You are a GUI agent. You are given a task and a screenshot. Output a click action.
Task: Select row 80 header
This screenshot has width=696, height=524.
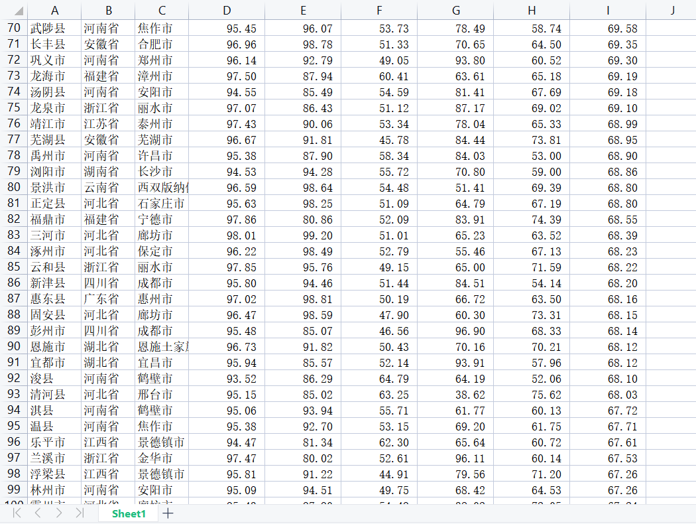point(14,187)
